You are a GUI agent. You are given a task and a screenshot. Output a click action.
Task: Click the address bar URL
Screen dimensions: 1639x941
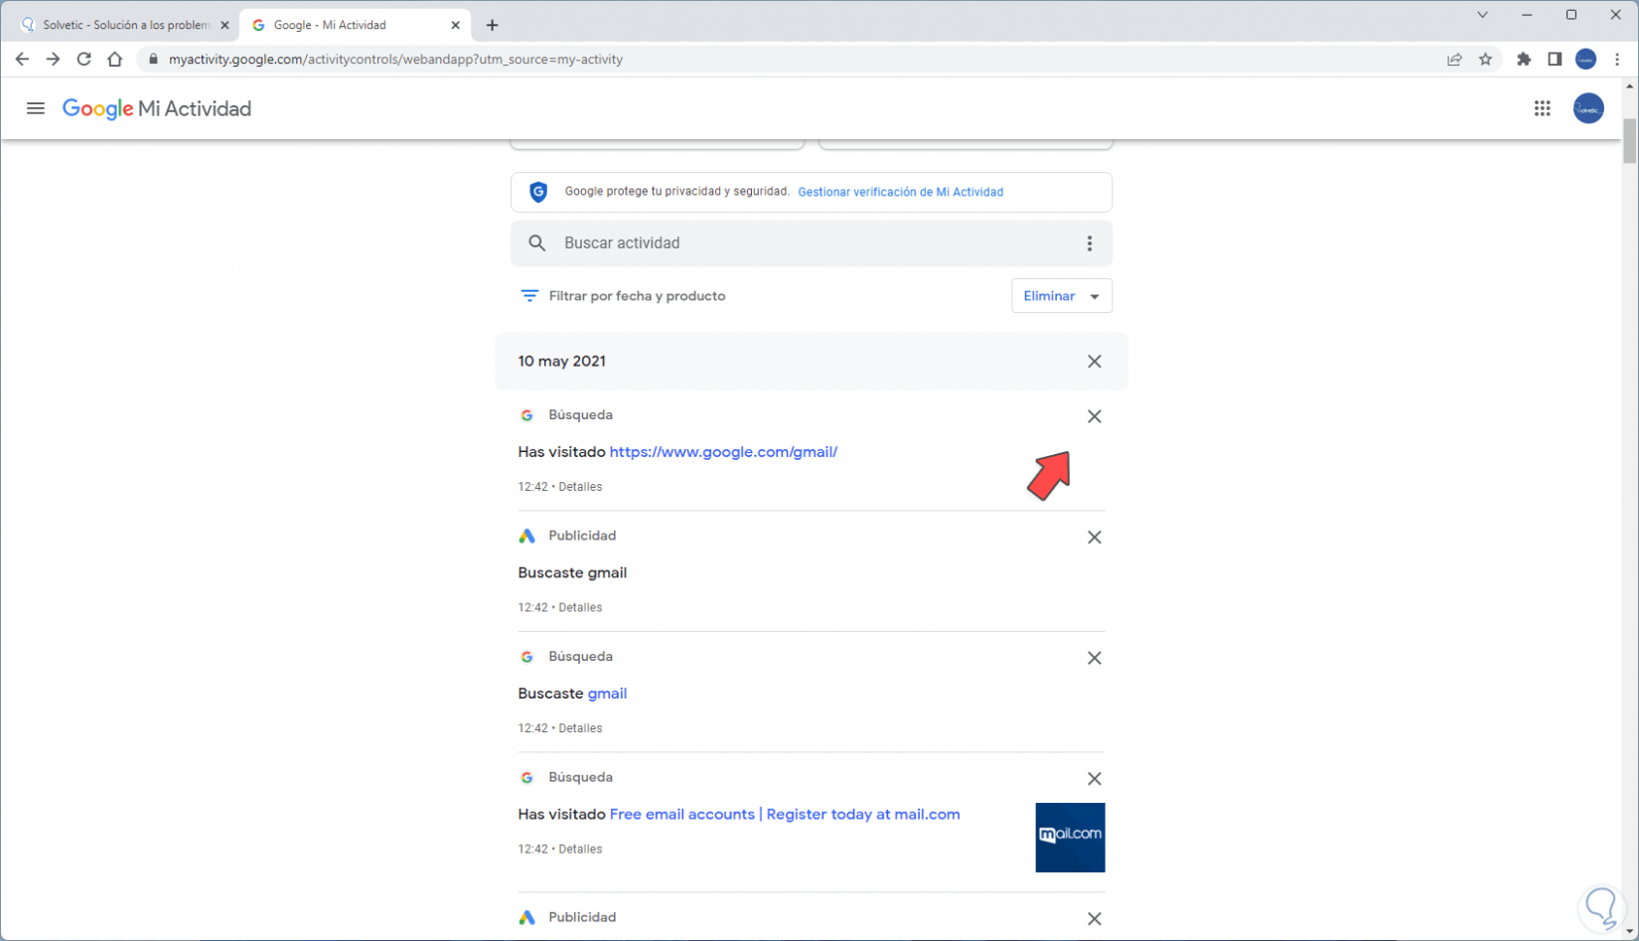tap(395, 60)
